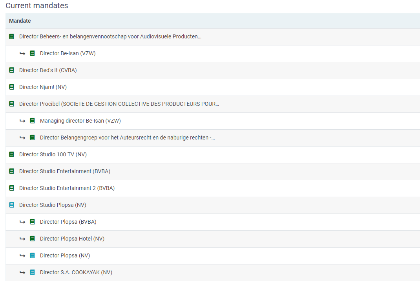
Task: Click the green book icon beside Director Ded's It
Action: (x=11, y=71)
